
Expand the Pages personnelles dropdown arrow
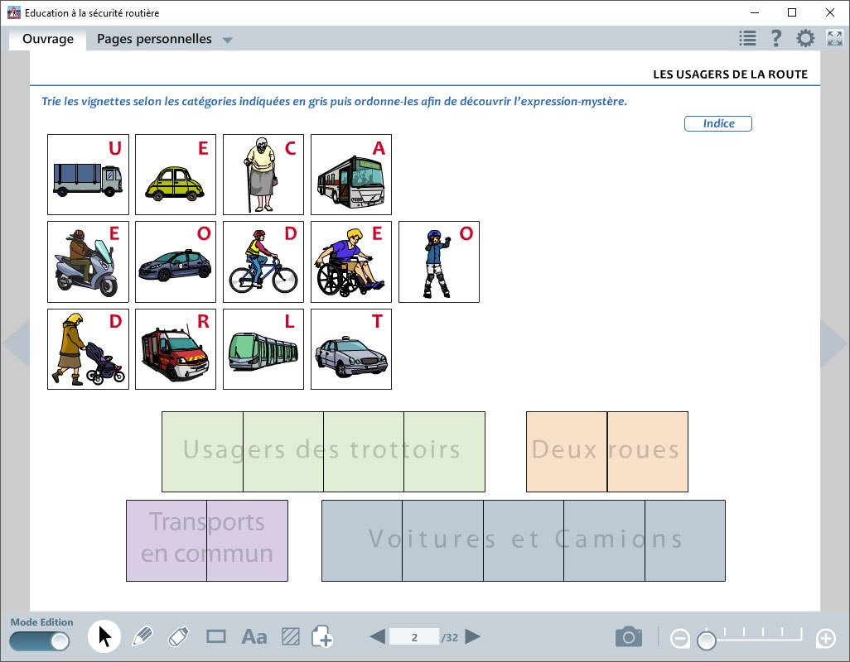228,40
